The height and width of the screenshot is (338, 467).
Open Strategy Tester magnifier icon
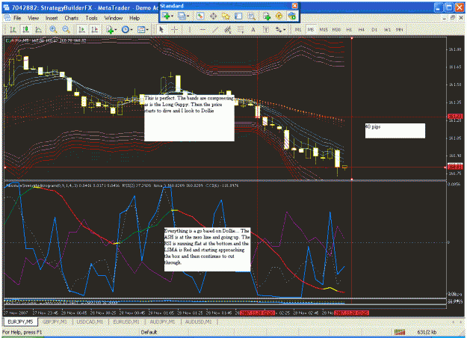click(x=252, y=16)
